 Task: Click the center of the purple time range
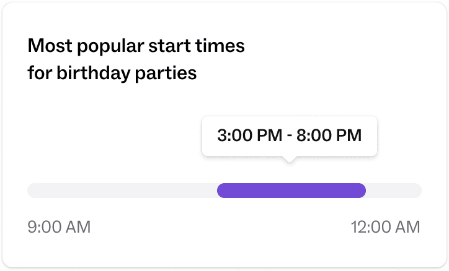[x=291, y=191]
